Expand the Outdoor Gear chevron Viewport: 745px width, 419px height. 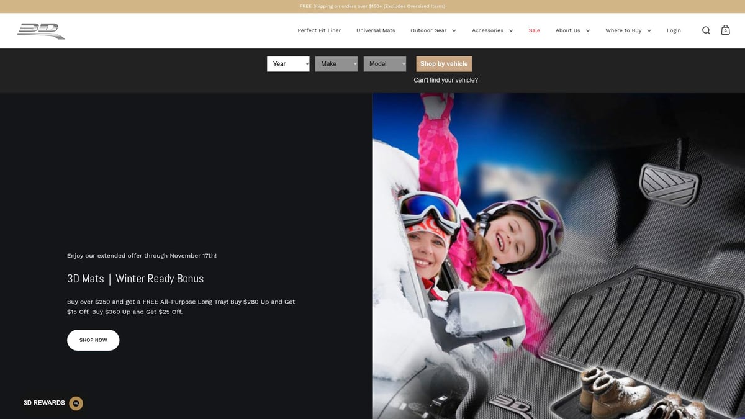[x=454, y=30]
